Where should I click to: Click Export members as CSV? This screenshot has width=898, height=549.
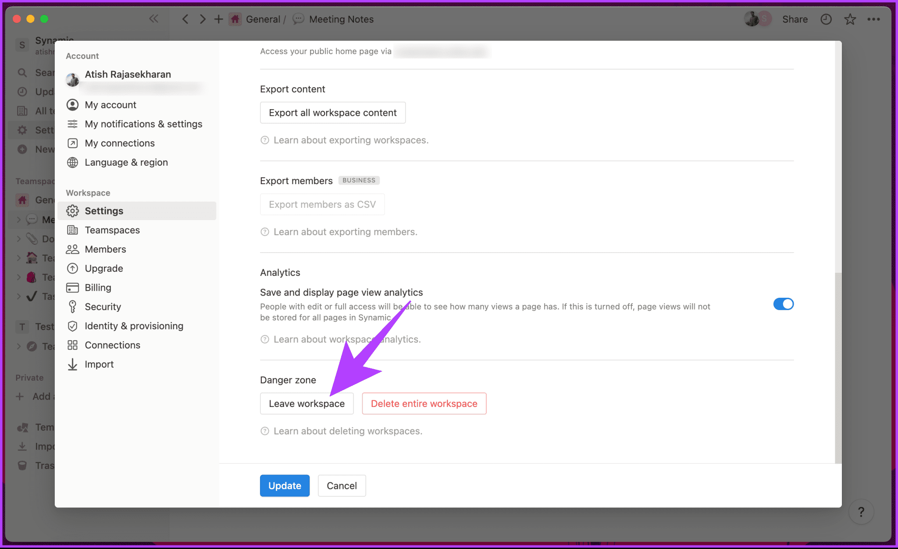click(322, 204)
